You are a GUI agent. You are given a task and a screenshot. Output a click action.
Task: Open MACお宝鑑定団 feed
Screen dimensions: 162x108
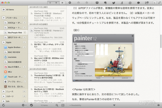14,62
